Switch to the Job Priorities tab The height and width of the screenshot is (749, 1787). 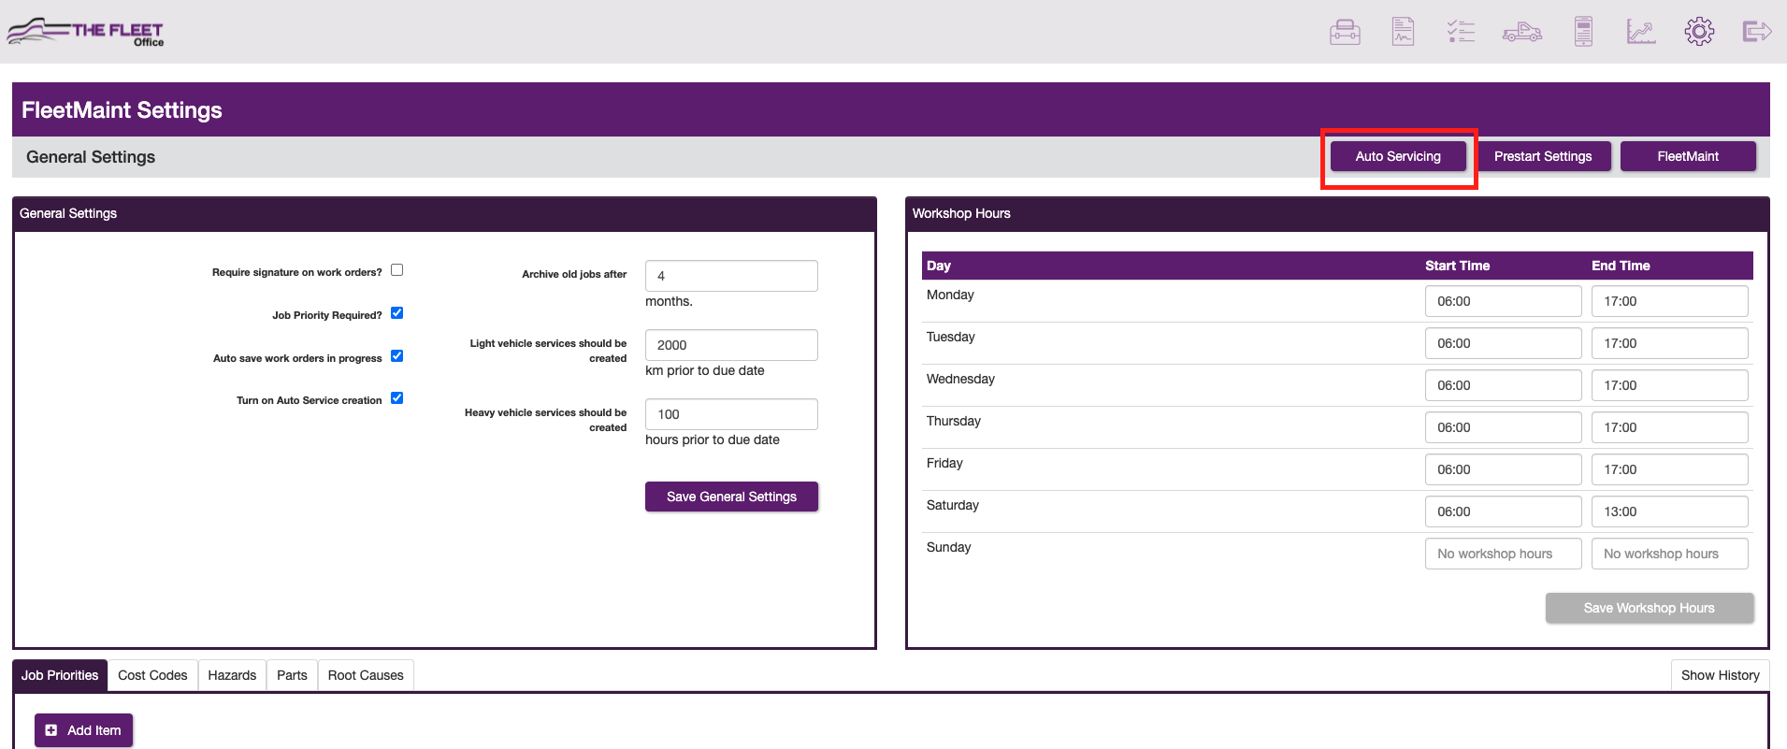coord(60,675)
